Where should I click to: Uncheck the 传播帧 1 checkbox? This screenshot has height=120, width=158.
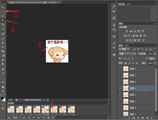(x=147, y=58)
